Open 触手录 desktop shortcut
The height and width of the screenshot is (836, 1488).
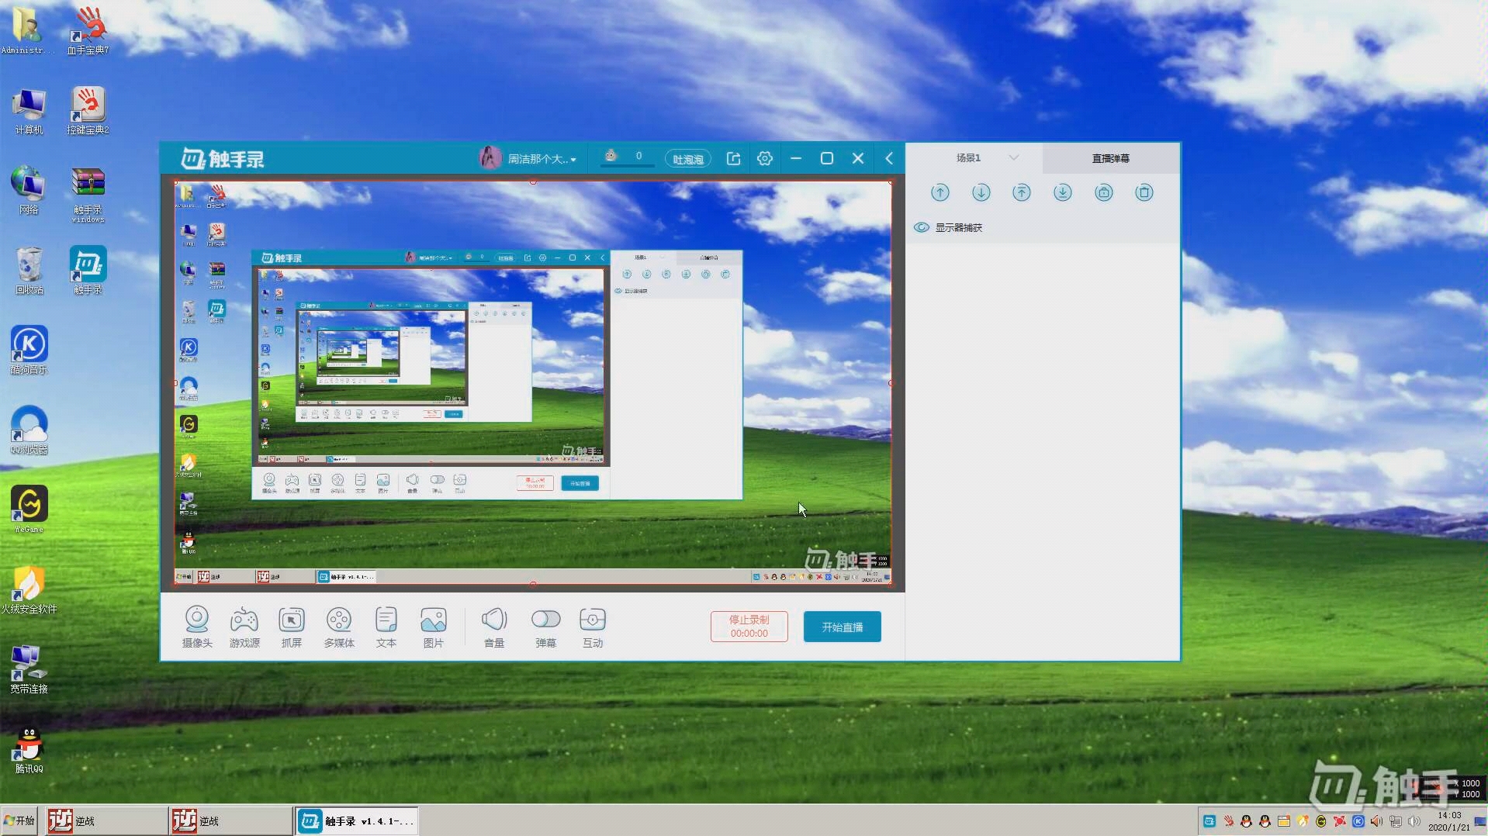[88, 271]
